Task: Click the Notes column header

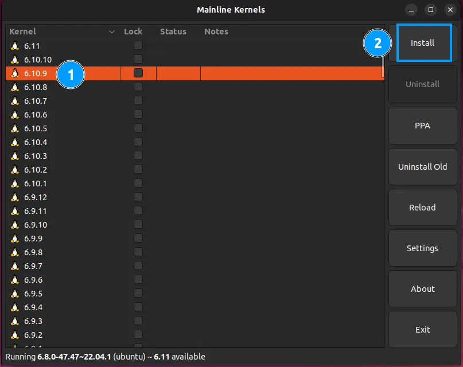Action: (216, 32)
